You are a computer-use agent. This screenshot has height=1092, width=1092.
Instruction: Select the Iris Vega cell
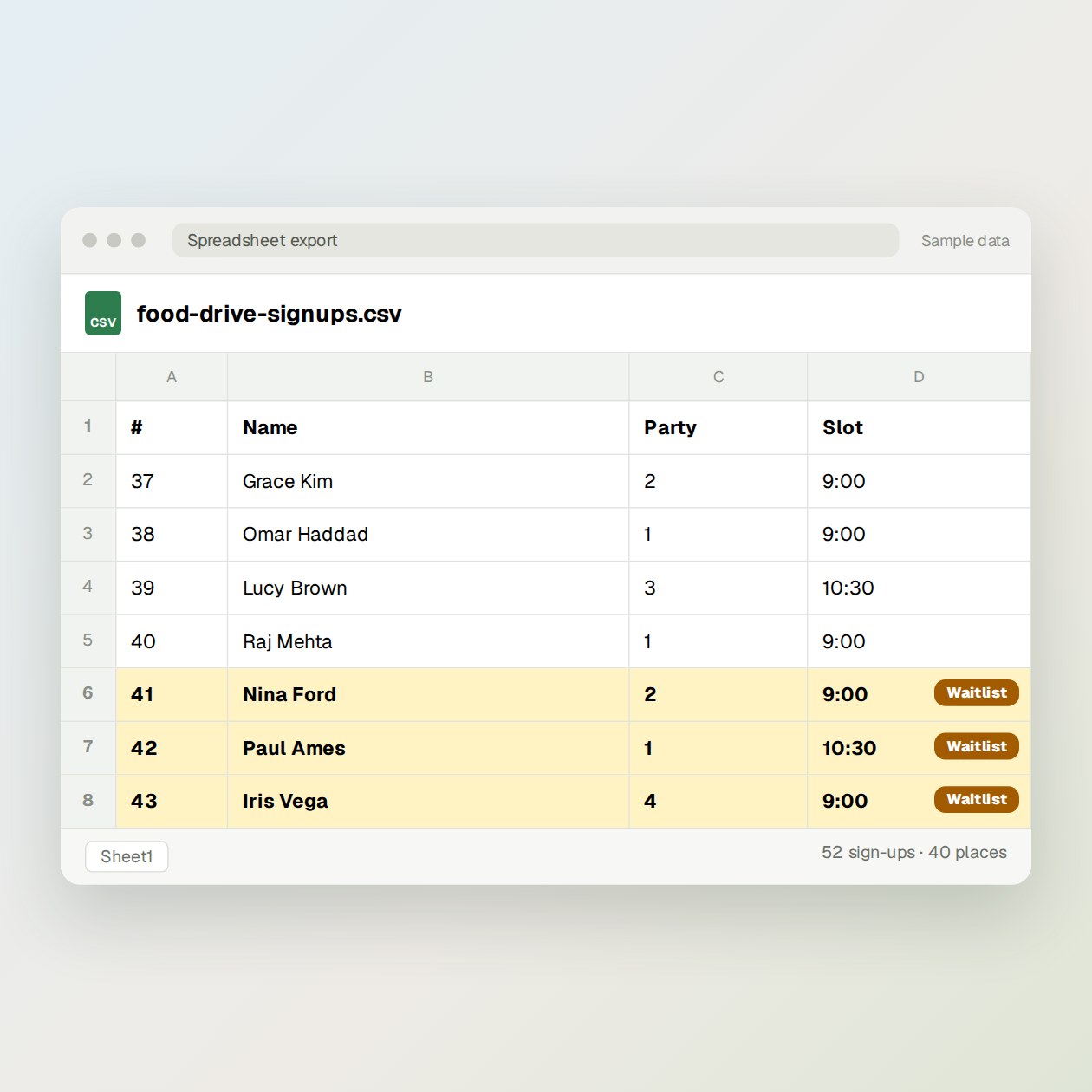(428, 801)
